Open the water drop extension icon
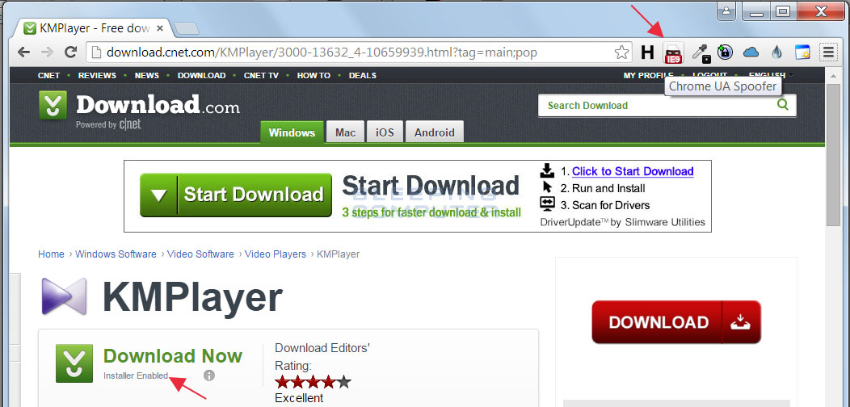850x407 pixels. click(776, 52)
